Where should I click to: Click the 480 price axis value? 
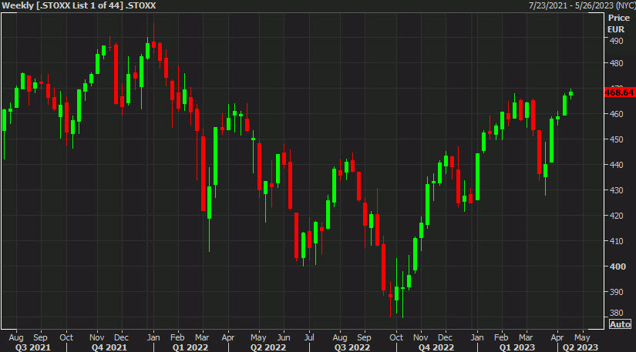616,63
